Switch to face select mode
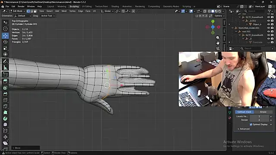Image resolution: width=276 pixels, height=155 pixels. point(35,11)
